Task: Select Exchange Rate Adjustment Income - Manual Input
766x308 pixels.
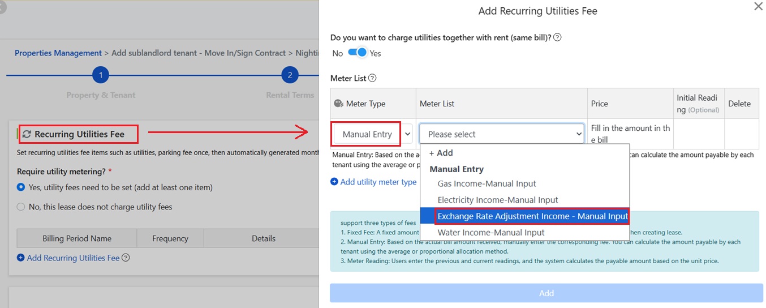Action: click(x=532, y=216)
